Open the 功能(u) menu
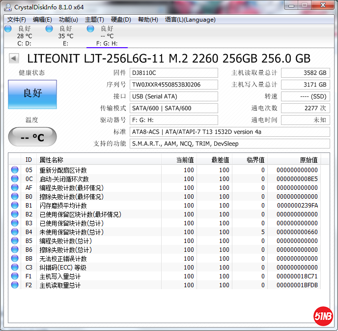The height and width of the screenshot is (331, 338). [68, 20]
